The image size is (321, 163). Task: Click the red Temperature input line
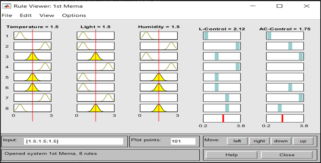(32, 75)
